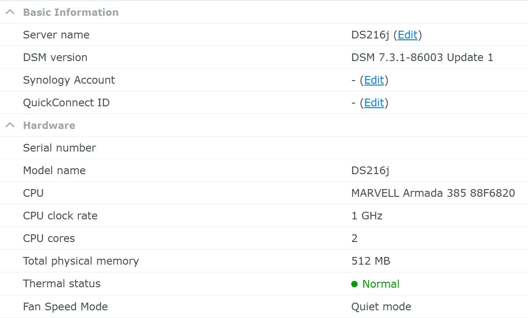528x318 pixels.
Task: Click Edit link beside server name DS216j
Action: click(x=407, y=35)
